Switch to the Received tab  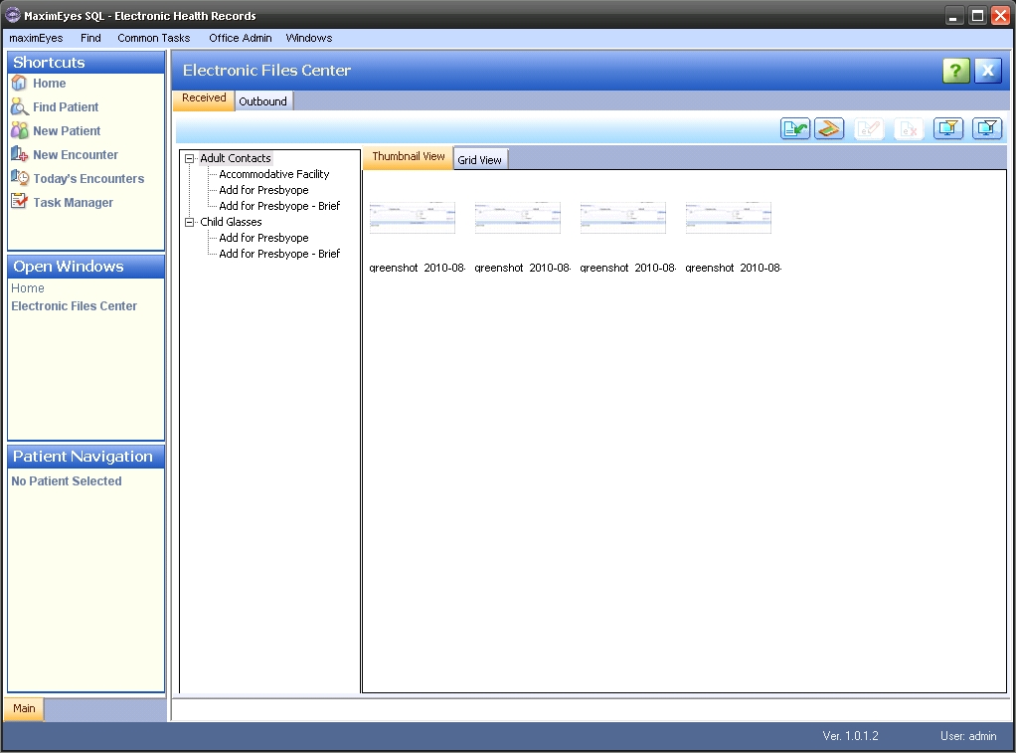click(x=204, y=98)
